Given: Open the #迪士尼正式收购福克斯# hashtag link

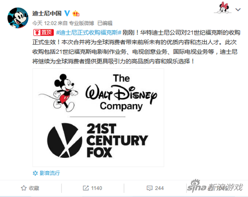Looking at the screenshot, I should click(x=89, y=32).
